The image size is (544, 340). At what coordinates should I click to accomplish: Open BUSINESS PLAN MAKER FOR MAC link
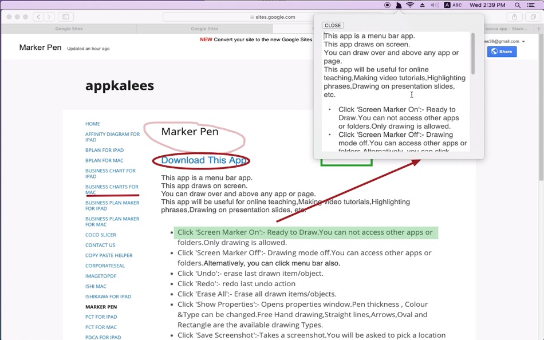[x=112, y=222]
